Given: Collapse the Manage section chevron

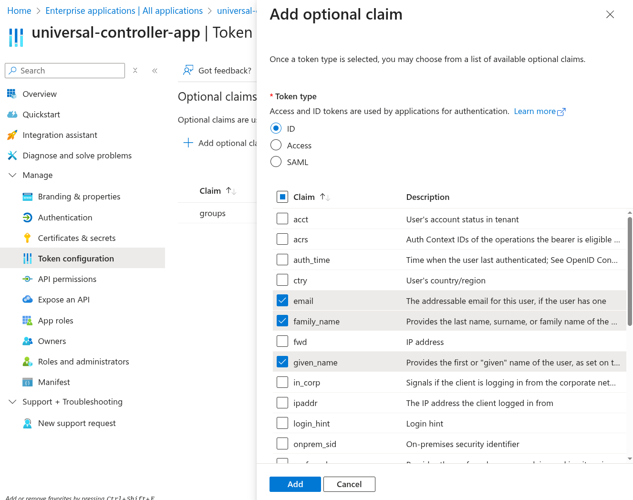Looking at the screenshot, I should (12, 175).
